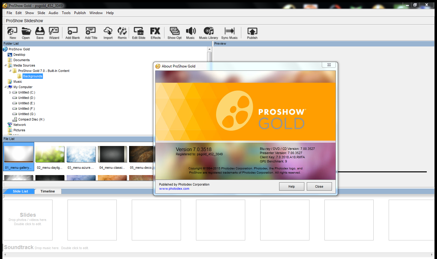This screenshot has width=437, height=259.
Task: Select the Desktop folder in Folder List
Action: coord(19,55)
